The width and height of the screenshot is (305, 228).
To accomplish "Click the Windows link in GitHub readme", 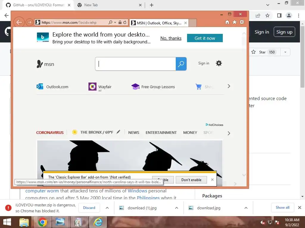I will (x=137, y=191).
